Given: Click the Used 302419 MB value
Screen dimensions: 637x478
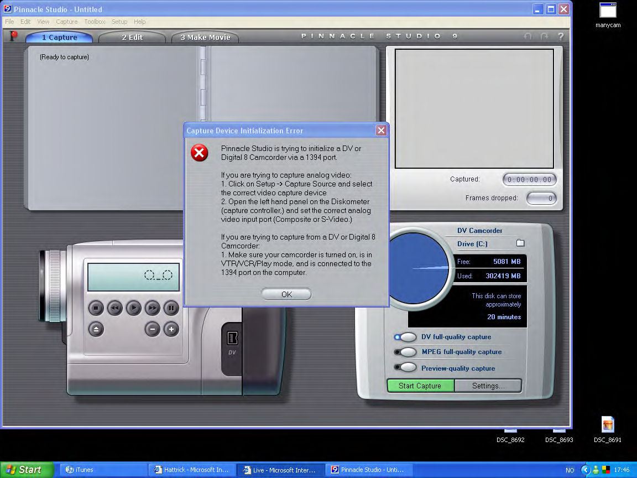Looking at the screenshot, I should pos(503,276).
